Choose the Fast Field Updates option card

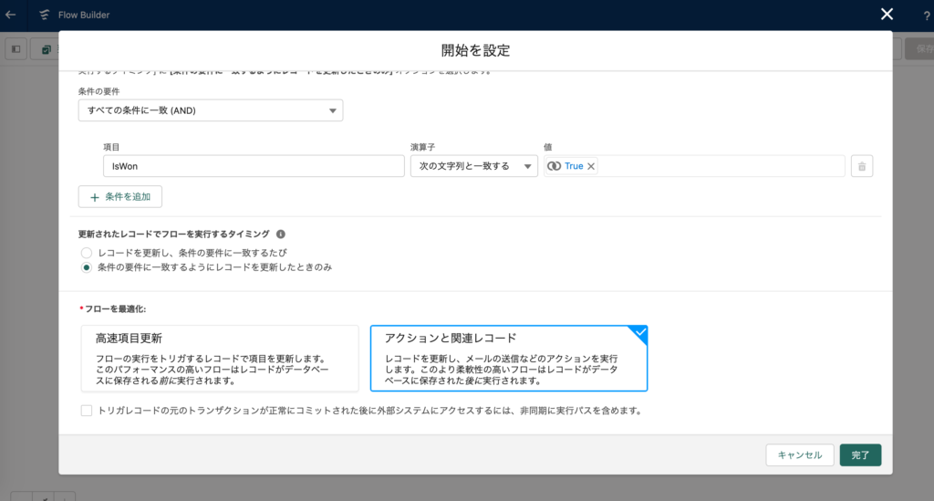click(220, 358)
